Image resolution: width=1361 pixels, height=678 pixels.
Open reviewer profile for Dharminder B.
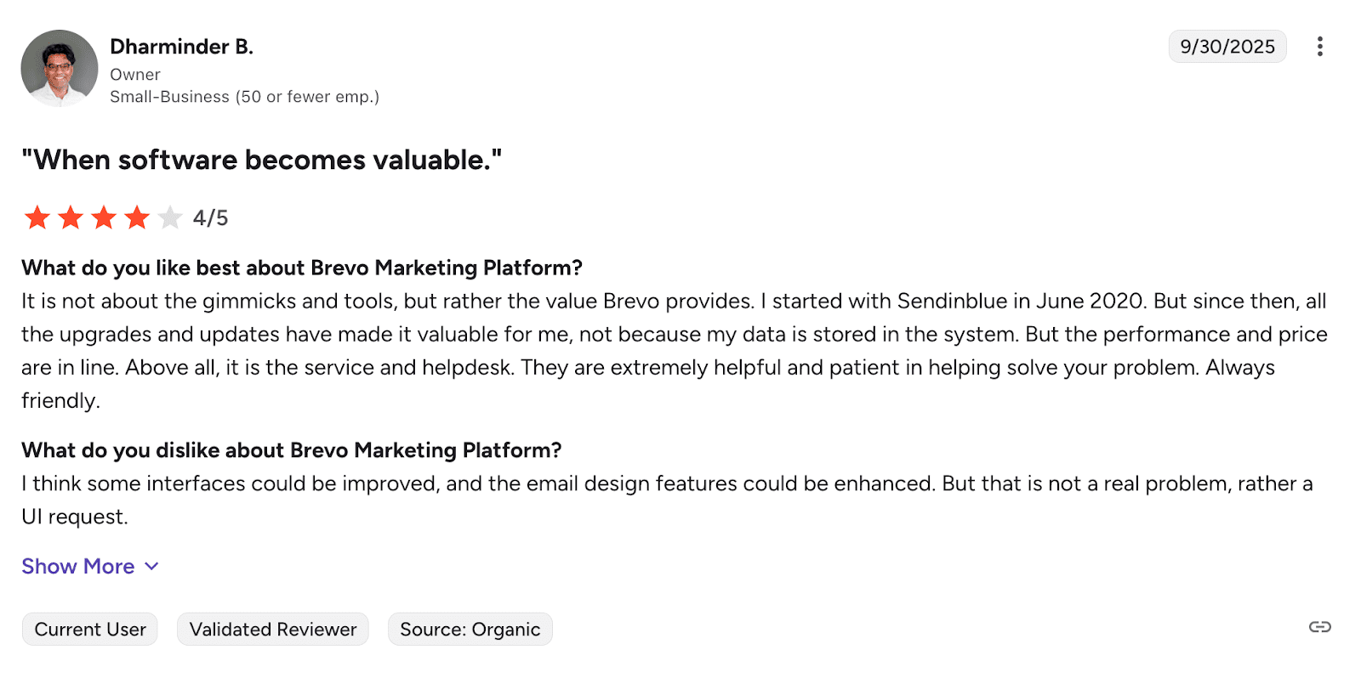coord(181,47)
